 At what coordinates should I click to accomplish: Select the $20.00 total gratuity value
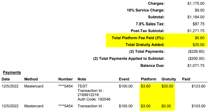pyautogui.click(x=199, y=45)
